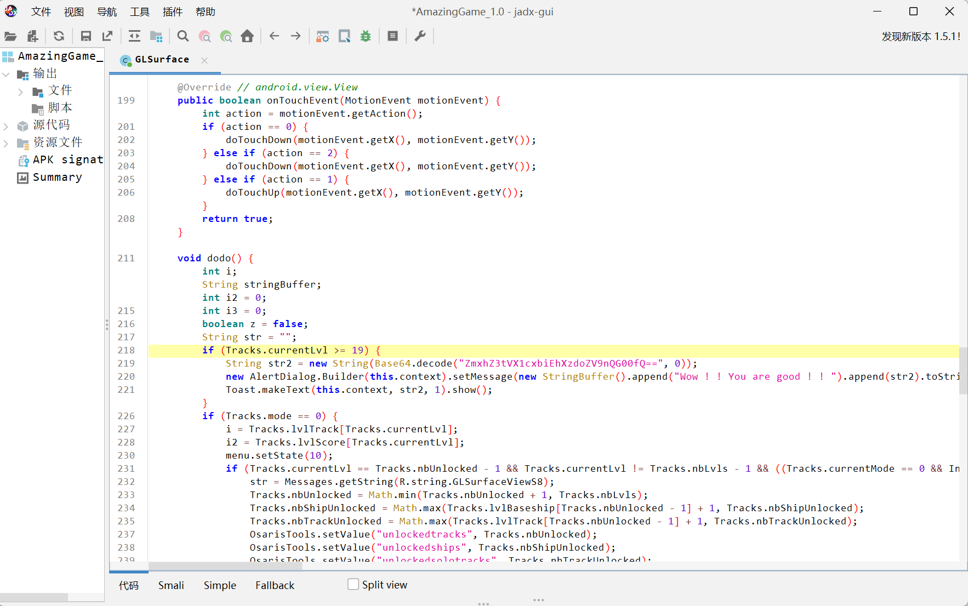The width and height of the screenshot is (968, 606).
Task: Open quark engine toolbar icon
Action: pyautogui.click(x=344, y=36)
